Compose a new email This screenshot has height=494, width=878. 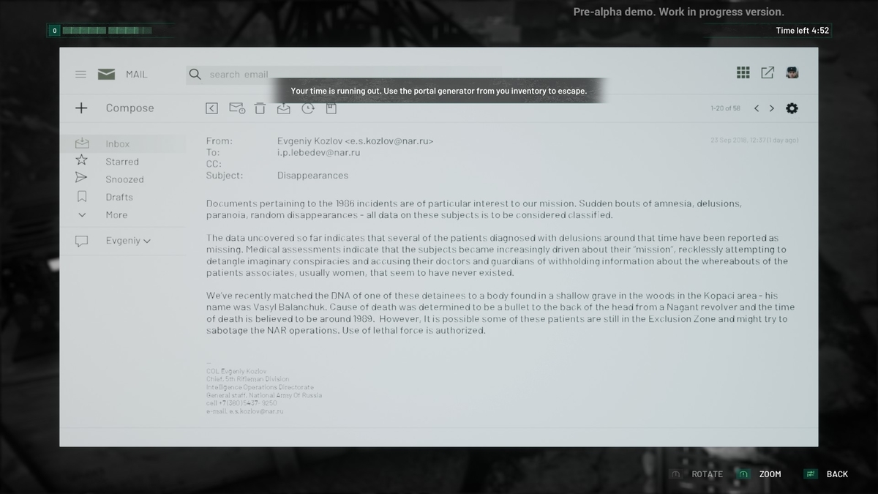click(x=130, y=108)
